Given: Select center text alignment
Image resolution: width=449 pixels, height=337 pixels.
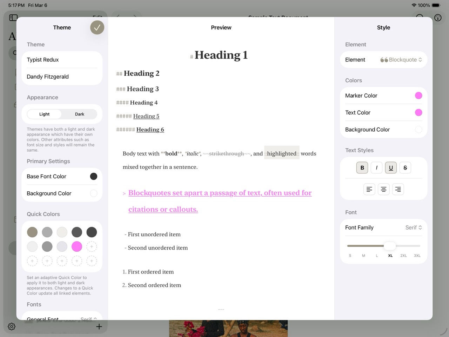Looking at the screenshot, I should point(383,189).
